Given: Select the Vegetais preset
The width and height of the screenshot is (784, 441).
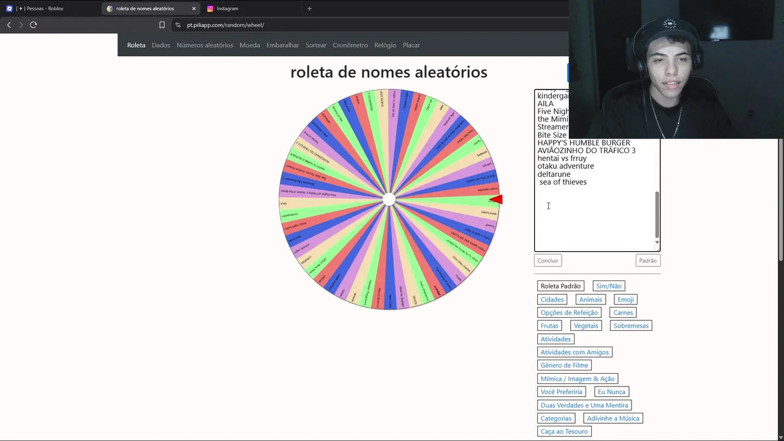Looking at the screenshot, I should 586,326.
